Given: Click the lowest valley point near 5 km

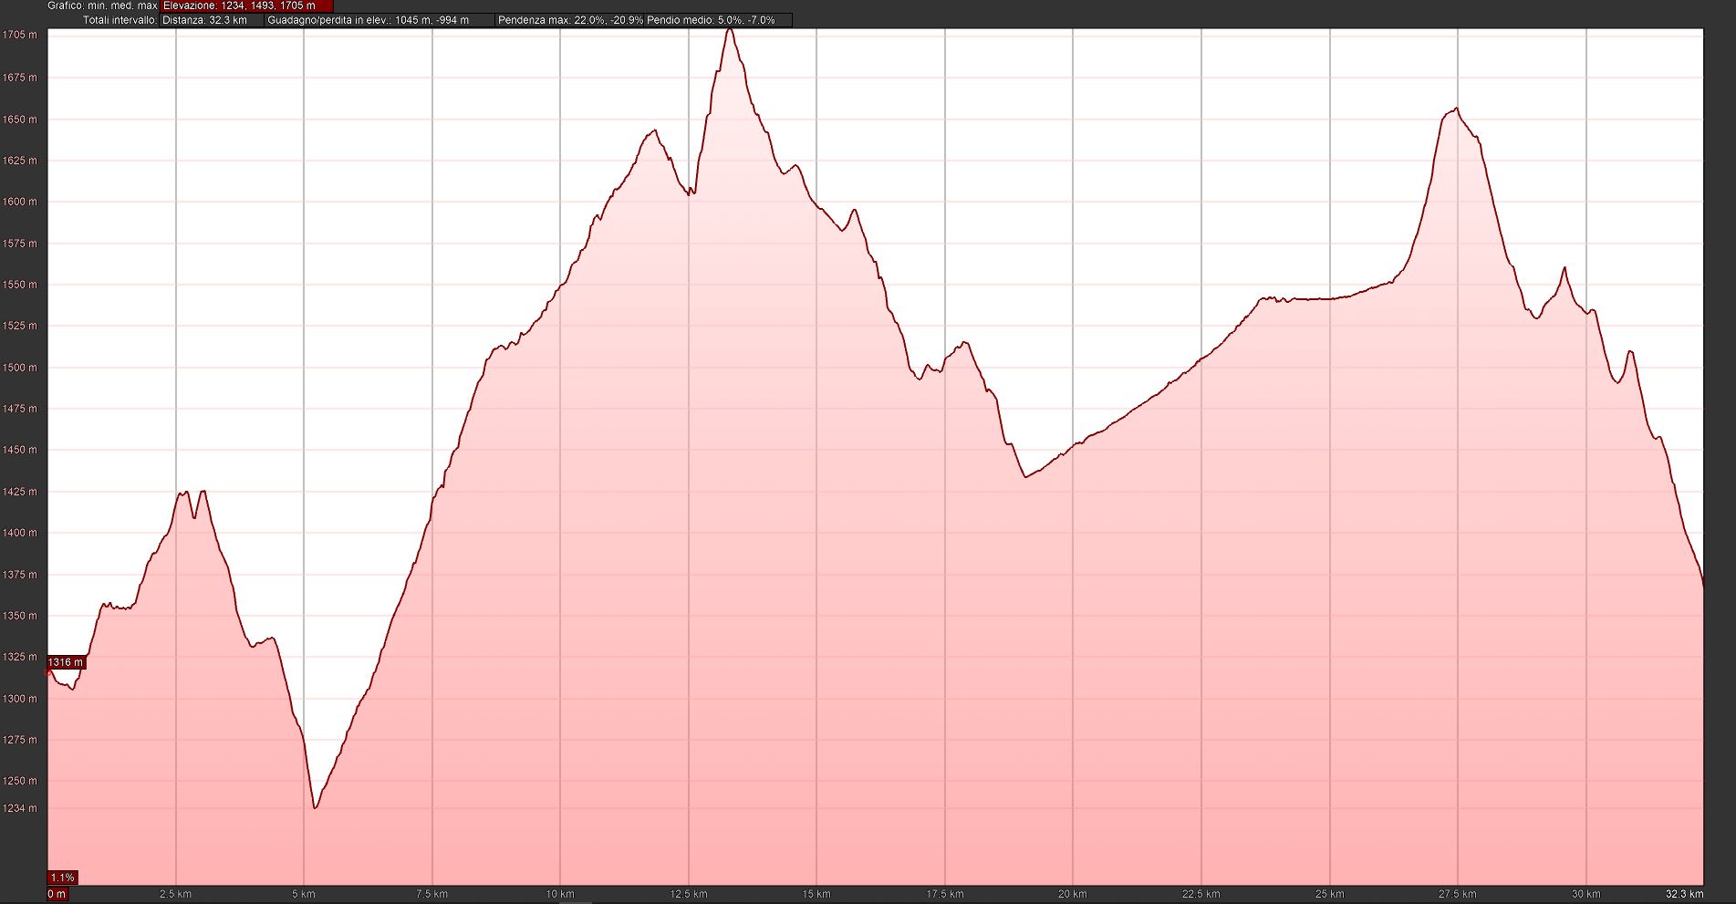Looking at the screenshot, I should [316, 807].
